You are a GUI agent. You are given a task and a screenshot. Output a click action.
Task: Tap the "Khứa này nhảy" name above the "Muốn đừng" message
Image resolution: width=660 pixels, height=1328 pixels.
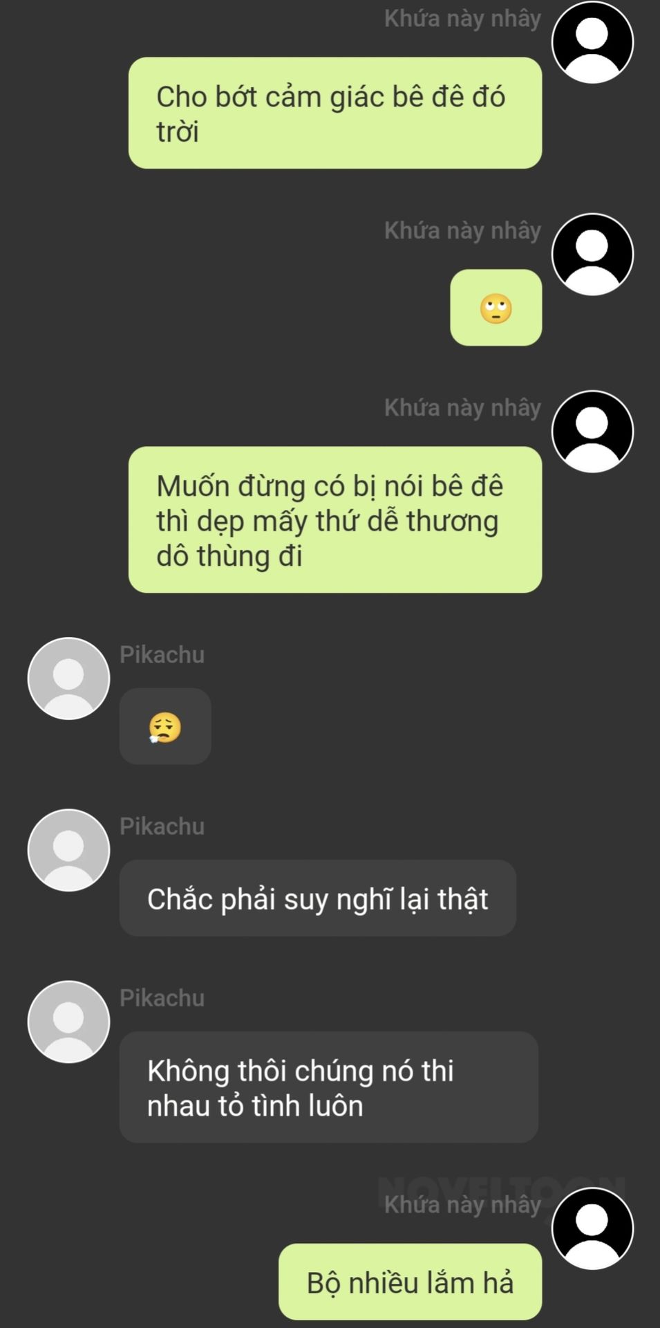coord(462,408)
